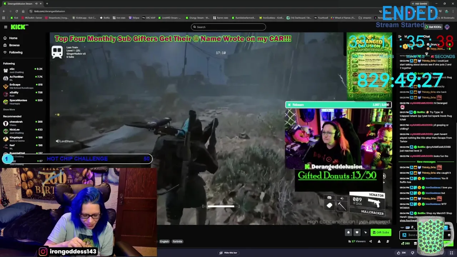Open the Barren stats bookmark

tap(220, 17)
